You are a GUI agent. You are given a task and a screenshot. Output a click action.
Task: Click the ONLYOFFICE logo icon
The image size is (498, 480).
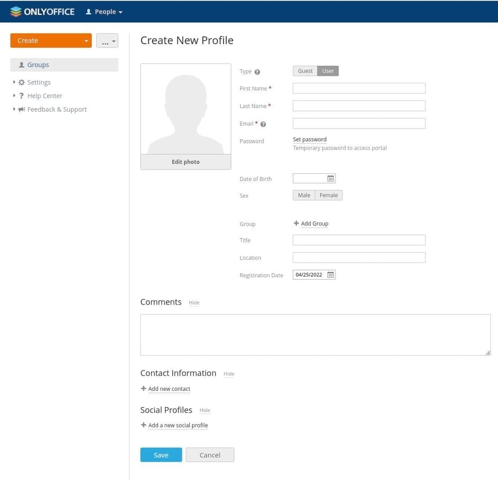pos(17,11)
